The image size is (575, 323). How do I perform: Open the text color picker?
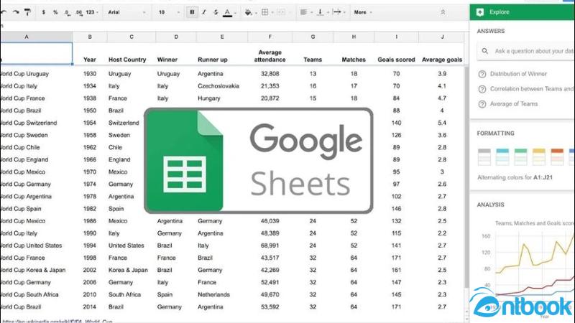click(x=229, y=12)
